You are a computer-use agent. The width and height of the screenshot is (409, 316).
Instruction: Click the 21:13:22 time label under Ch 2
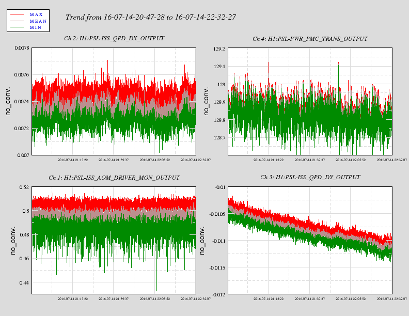click(x=73, y=160)
